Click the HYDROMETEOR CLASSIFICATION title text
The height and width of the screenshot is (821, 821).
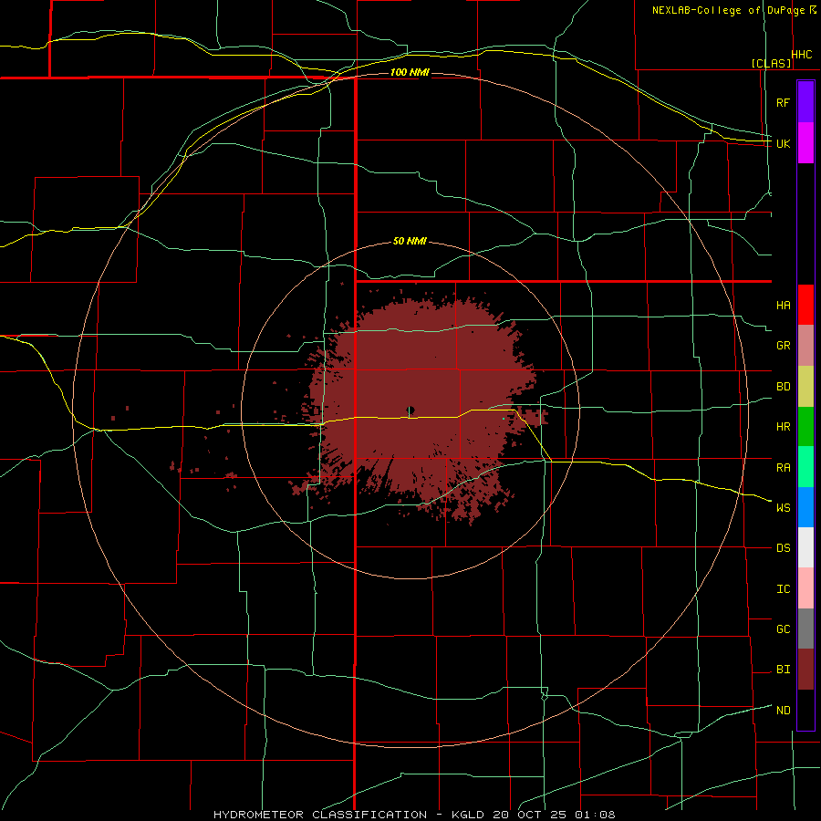pyautogui.click(x=320, y=815)
